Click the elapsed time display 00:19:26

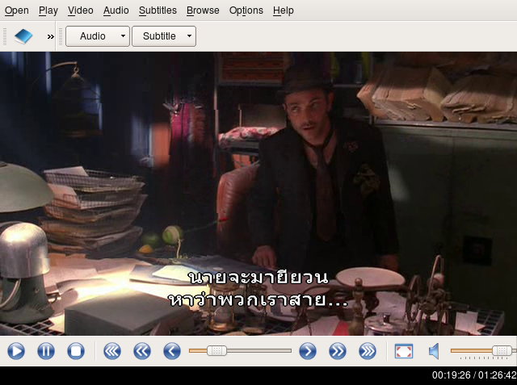[452, 375]
